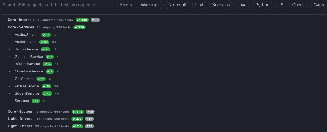Click the green 718 passed badge
Screen dimensions: 327x132
point(77,126)
